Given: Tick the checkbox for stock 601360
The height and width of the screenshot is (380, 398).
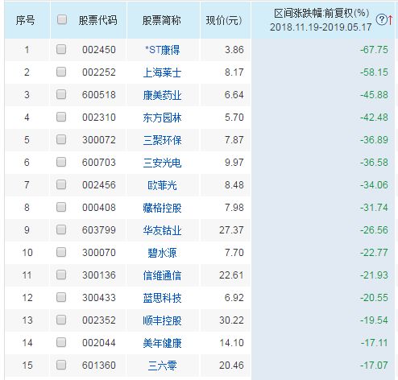Looking at the screenshot, I should click(x=61, y=365).
